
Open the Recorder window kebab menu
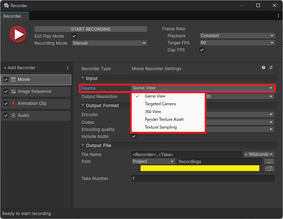pos(278,16)
